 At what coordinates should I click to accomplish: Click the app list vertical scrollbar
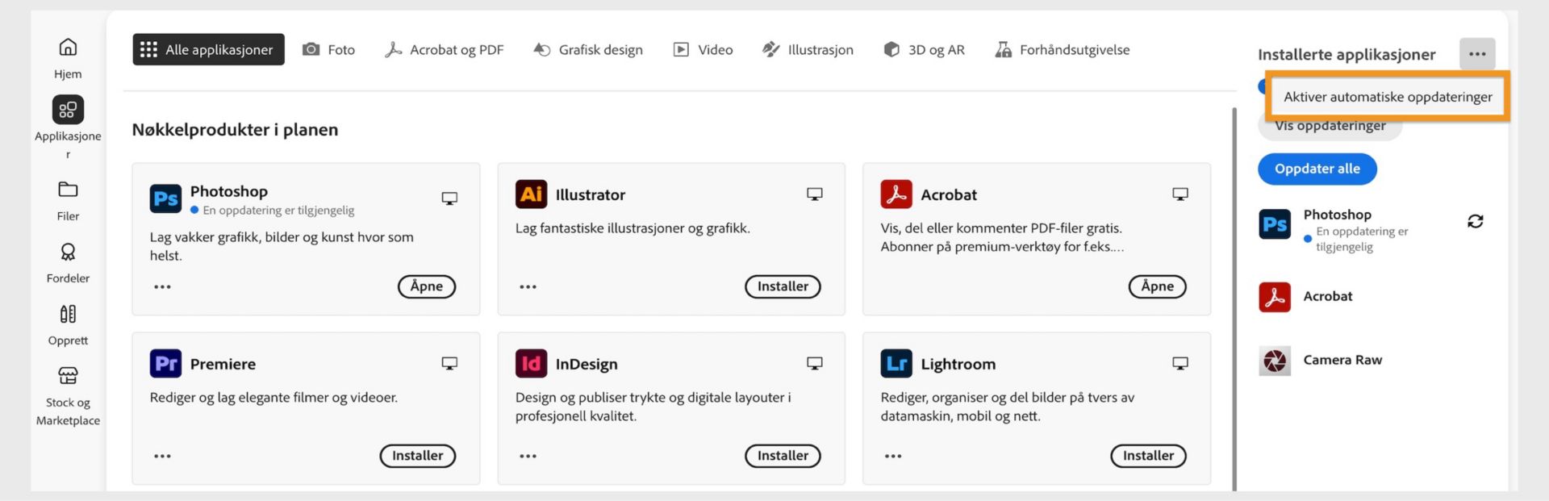point(1234,299)
